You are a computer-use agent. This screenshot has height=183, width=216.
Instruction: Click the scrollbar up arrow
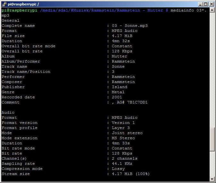pyautogui.click(x=212, y=11)
